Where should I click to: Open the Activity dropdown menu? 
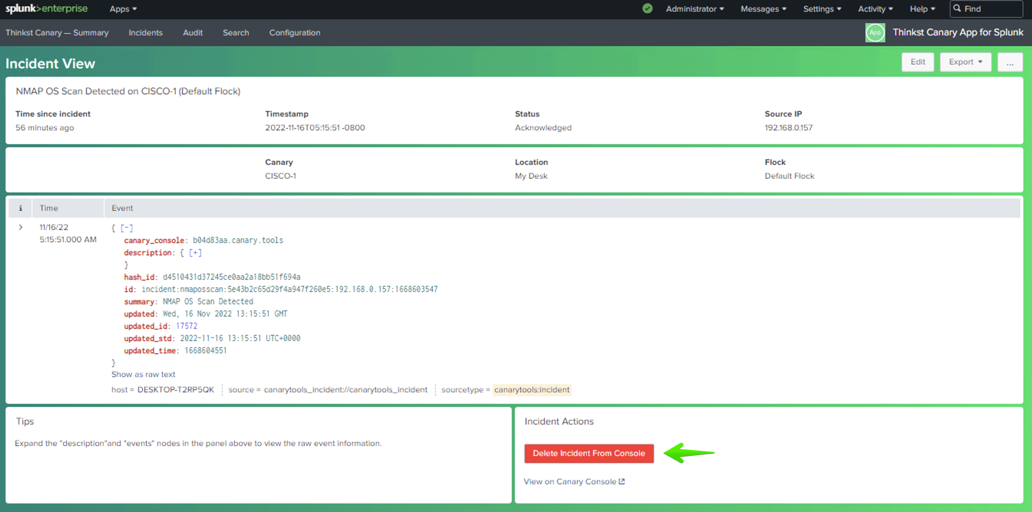(x=875, y=9)
